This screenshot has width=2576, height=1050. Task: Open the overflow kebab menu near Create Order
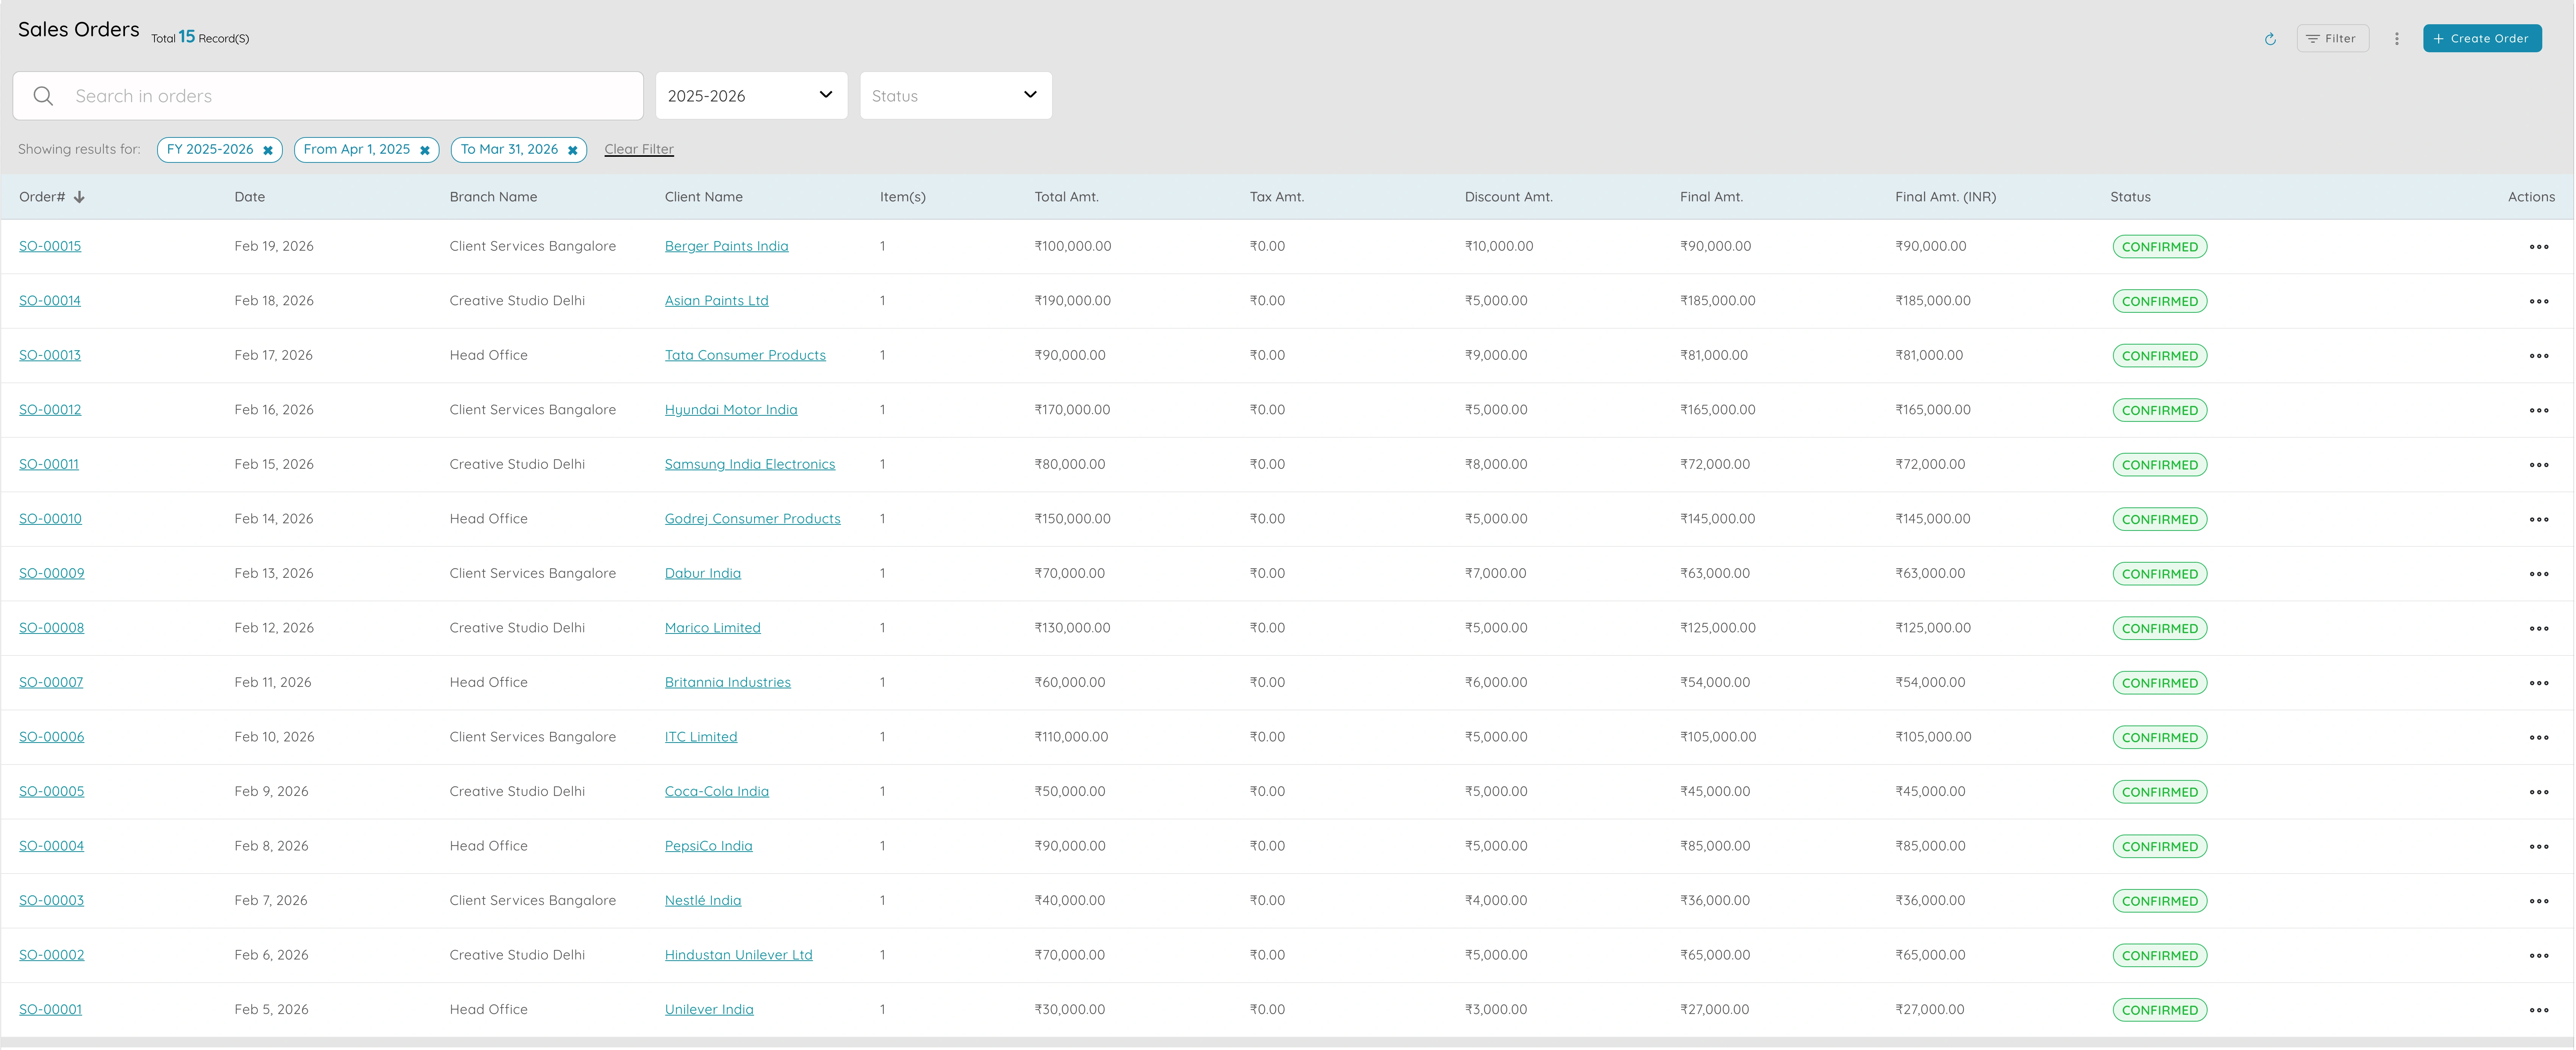click(2397, 38)
